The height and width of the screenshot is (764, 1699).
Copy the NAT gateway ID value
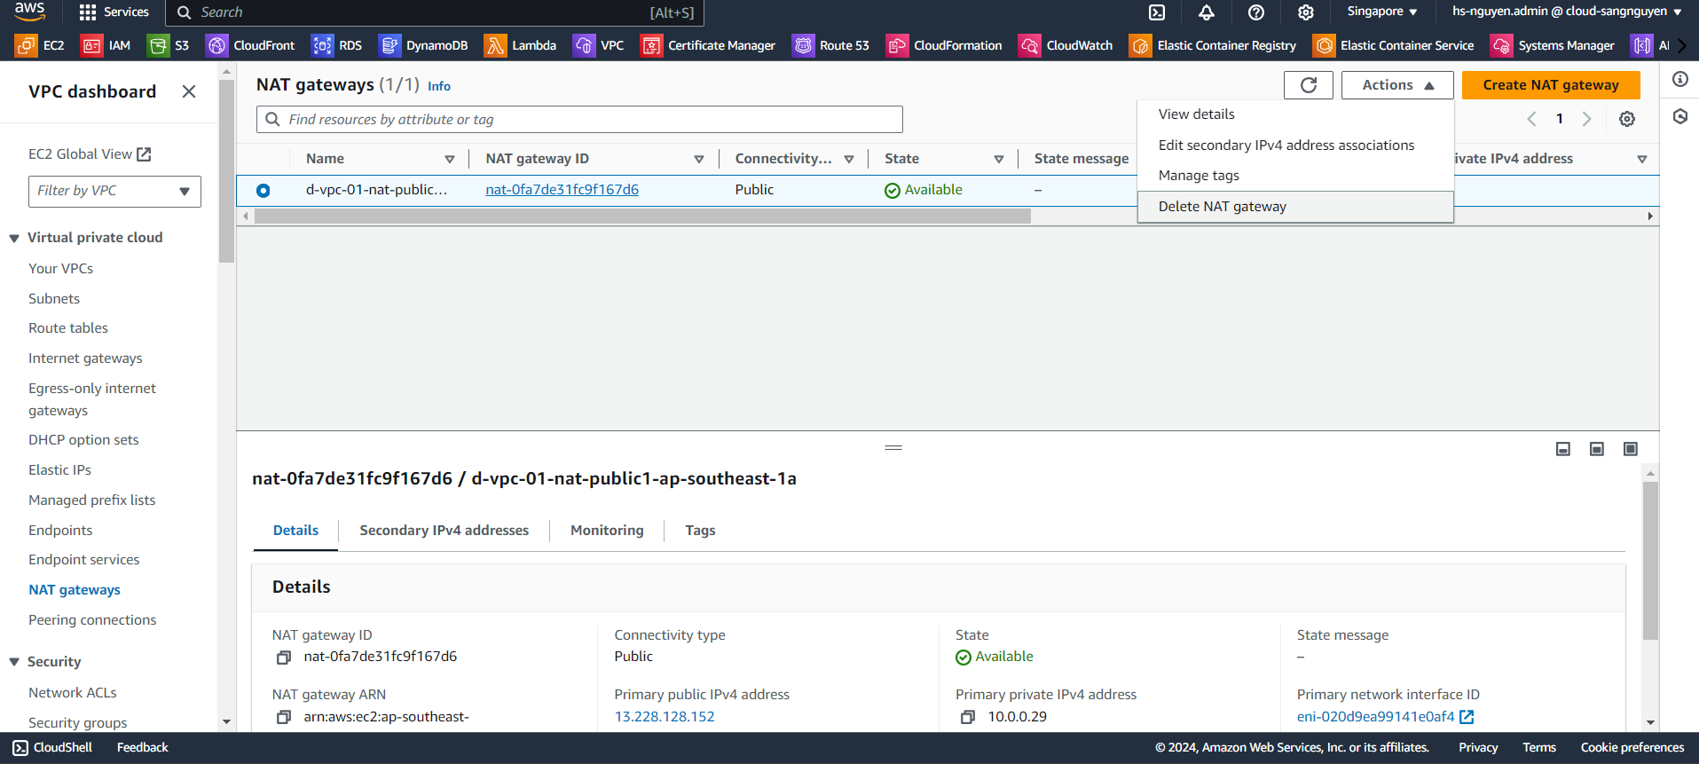(284, 658)
